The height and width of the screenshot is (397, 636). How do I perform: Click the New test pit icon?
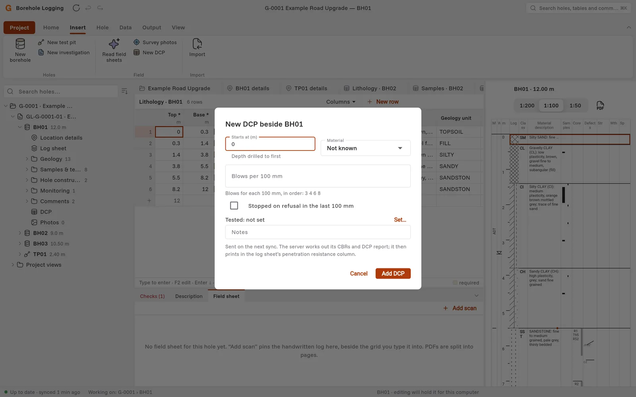click(41, 42)
